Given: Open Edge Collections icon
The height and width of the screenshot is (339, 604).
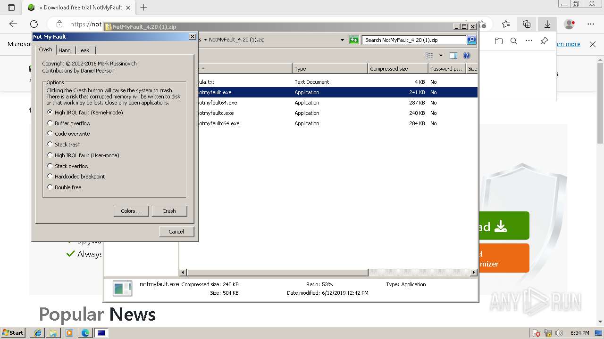Looking at the screenshot, I should [527, 24].
